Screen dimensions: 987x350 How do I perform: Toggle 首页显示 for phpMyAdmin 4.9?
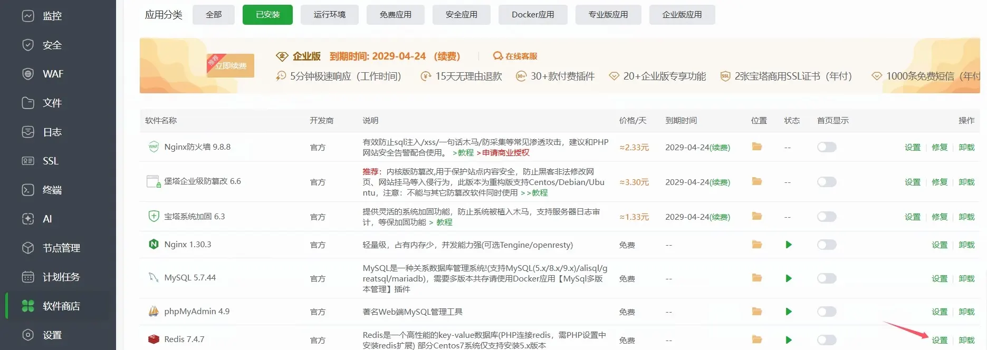[827, 312]
